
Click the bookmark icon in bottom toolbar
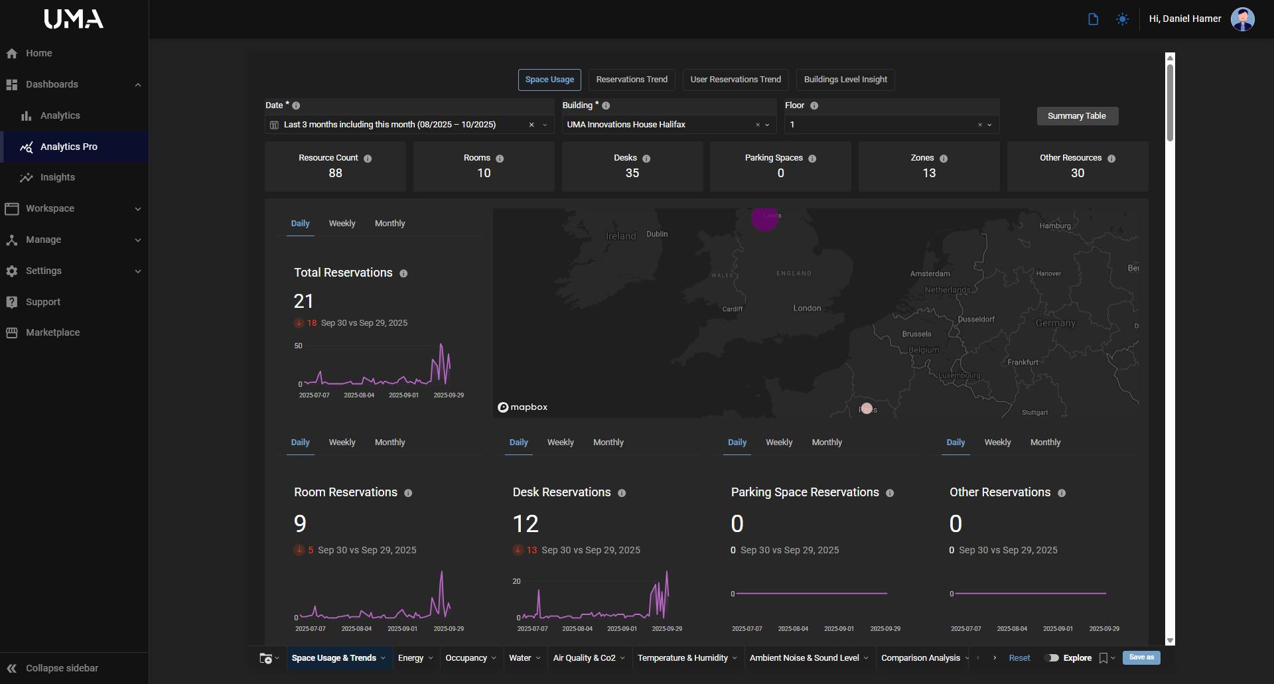pos(1103,658)
